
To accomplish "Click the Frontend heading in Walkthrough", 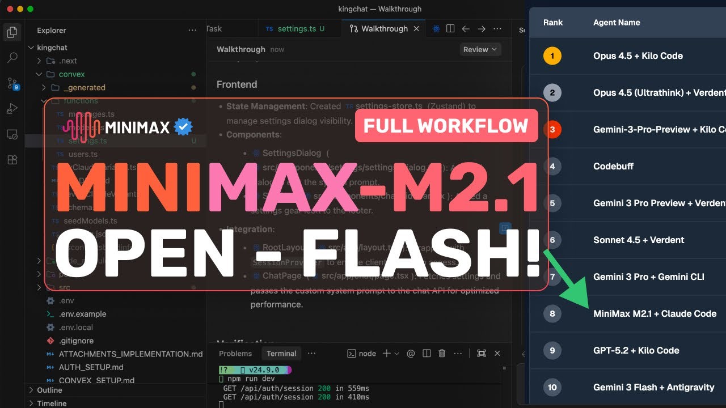I will 237,84.
